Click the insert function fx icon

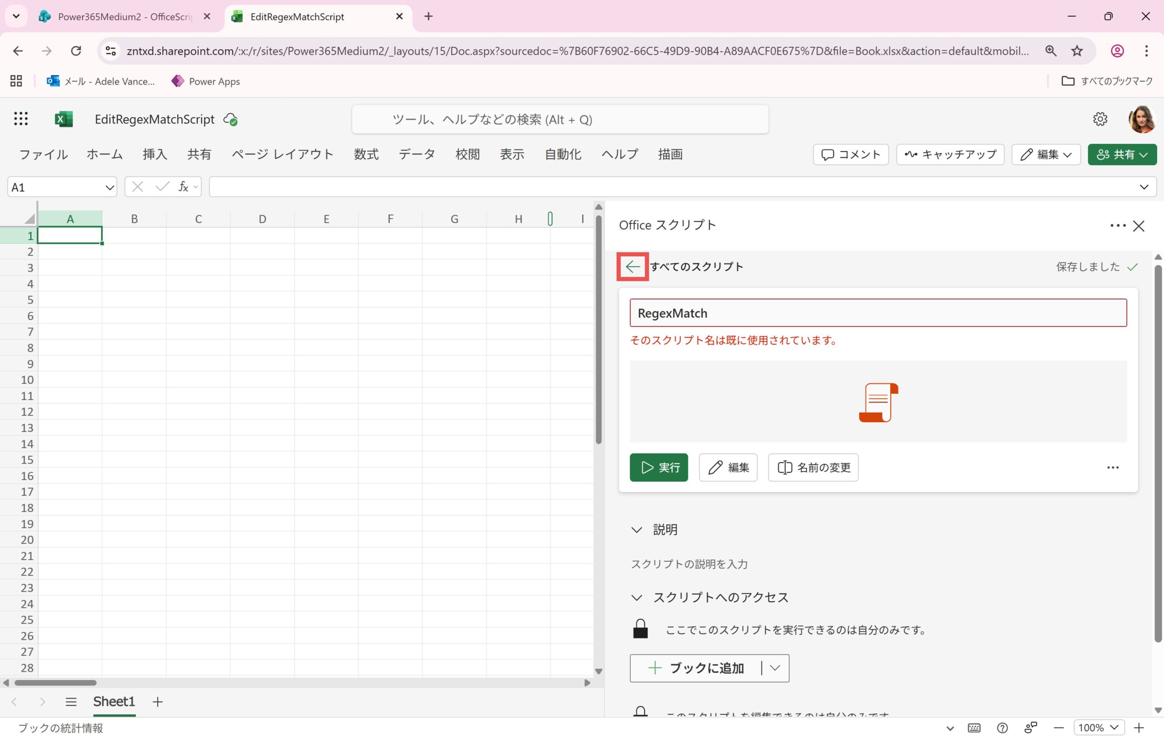[x=183, y=187]
